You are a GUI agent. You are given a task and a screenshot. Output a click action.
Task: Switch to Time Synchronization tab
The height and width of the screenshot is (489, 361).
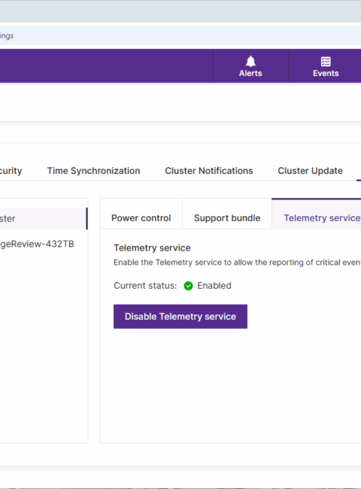[x=93, y=171]
